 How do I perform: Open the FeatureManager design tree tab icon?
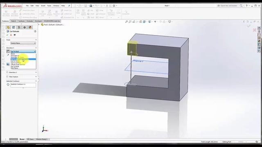8,27
